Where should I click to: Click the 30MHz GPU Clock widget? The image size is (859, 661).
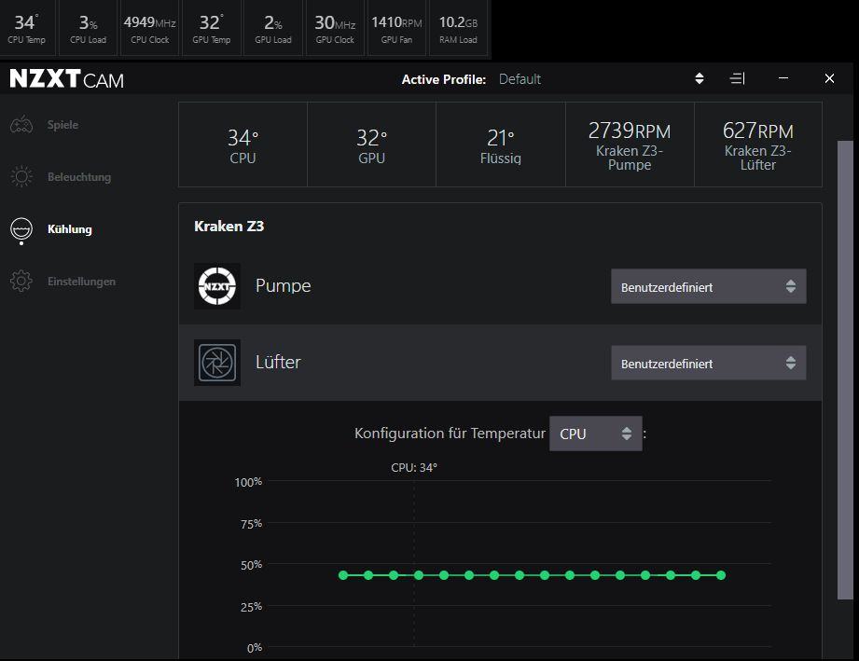335,29
